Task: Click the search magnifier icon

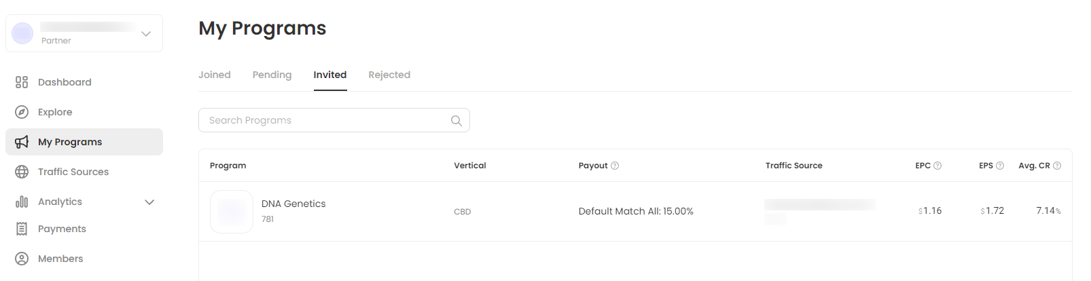Action: [457, 121]
